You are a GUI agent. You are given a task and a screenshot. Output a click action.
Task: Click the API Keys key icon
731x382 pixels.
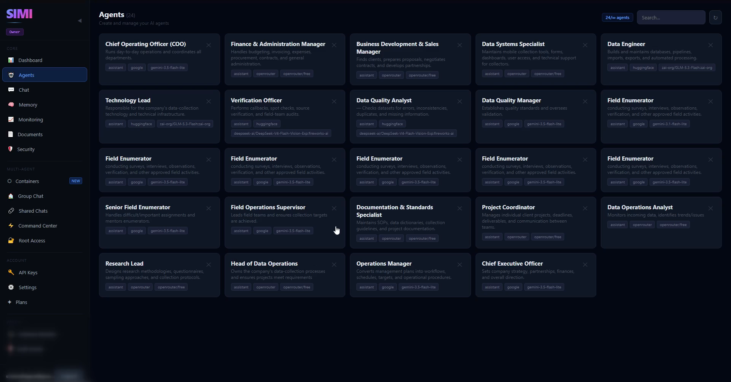coord(11,272)
